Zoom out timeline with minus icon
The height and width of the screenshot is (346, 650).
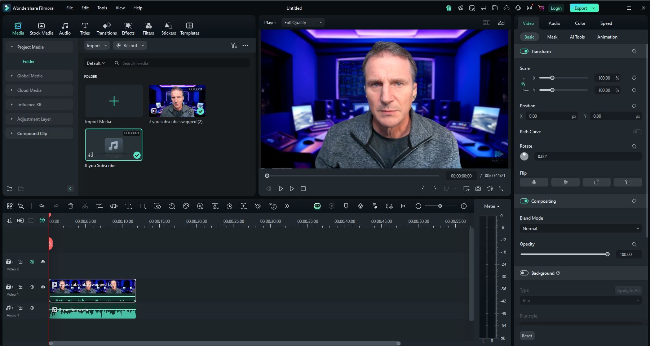tap(418, 206)
